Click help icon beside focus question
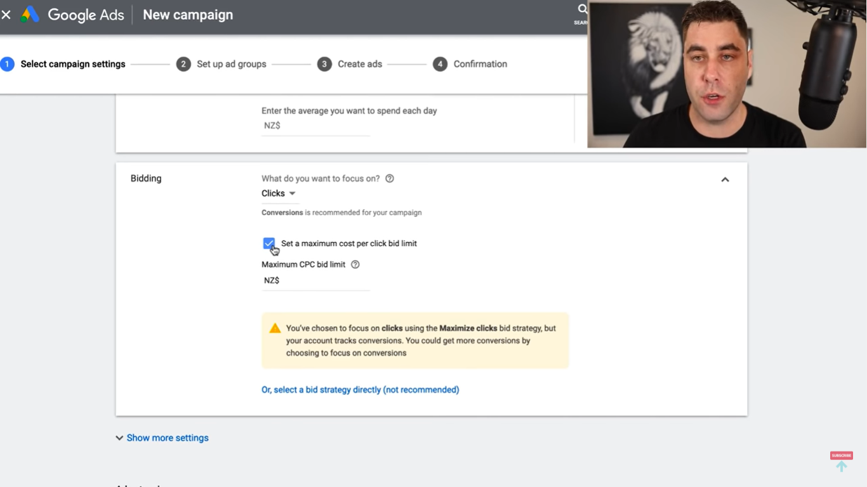This screenshot has height=487, width=867. (390, 179)
